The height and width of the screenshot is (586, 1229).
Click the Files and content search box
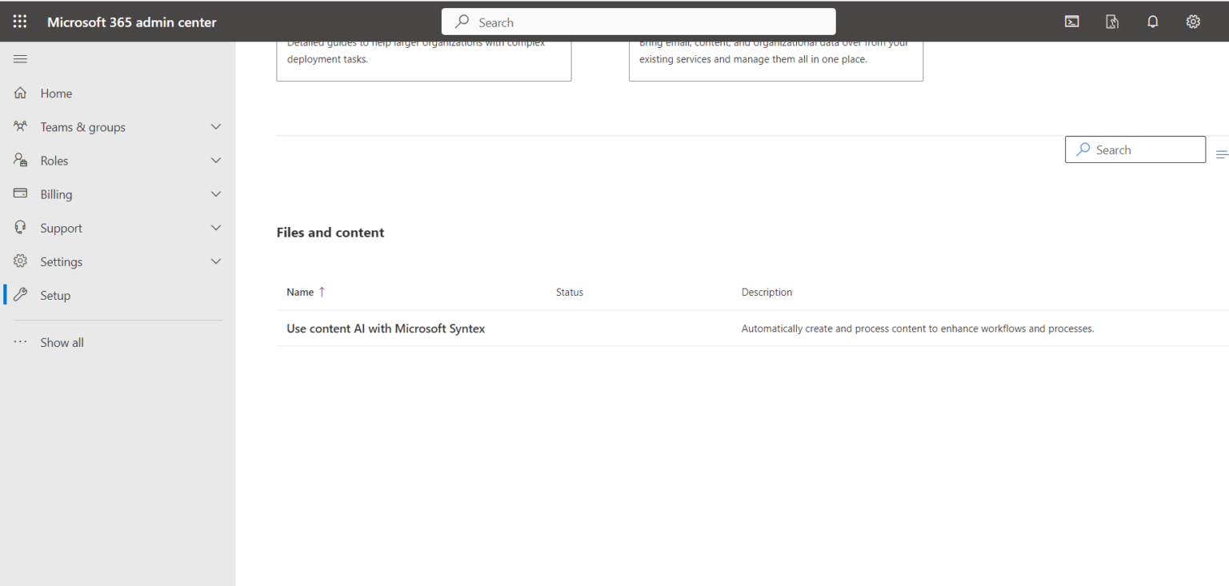pos(1135,149)
